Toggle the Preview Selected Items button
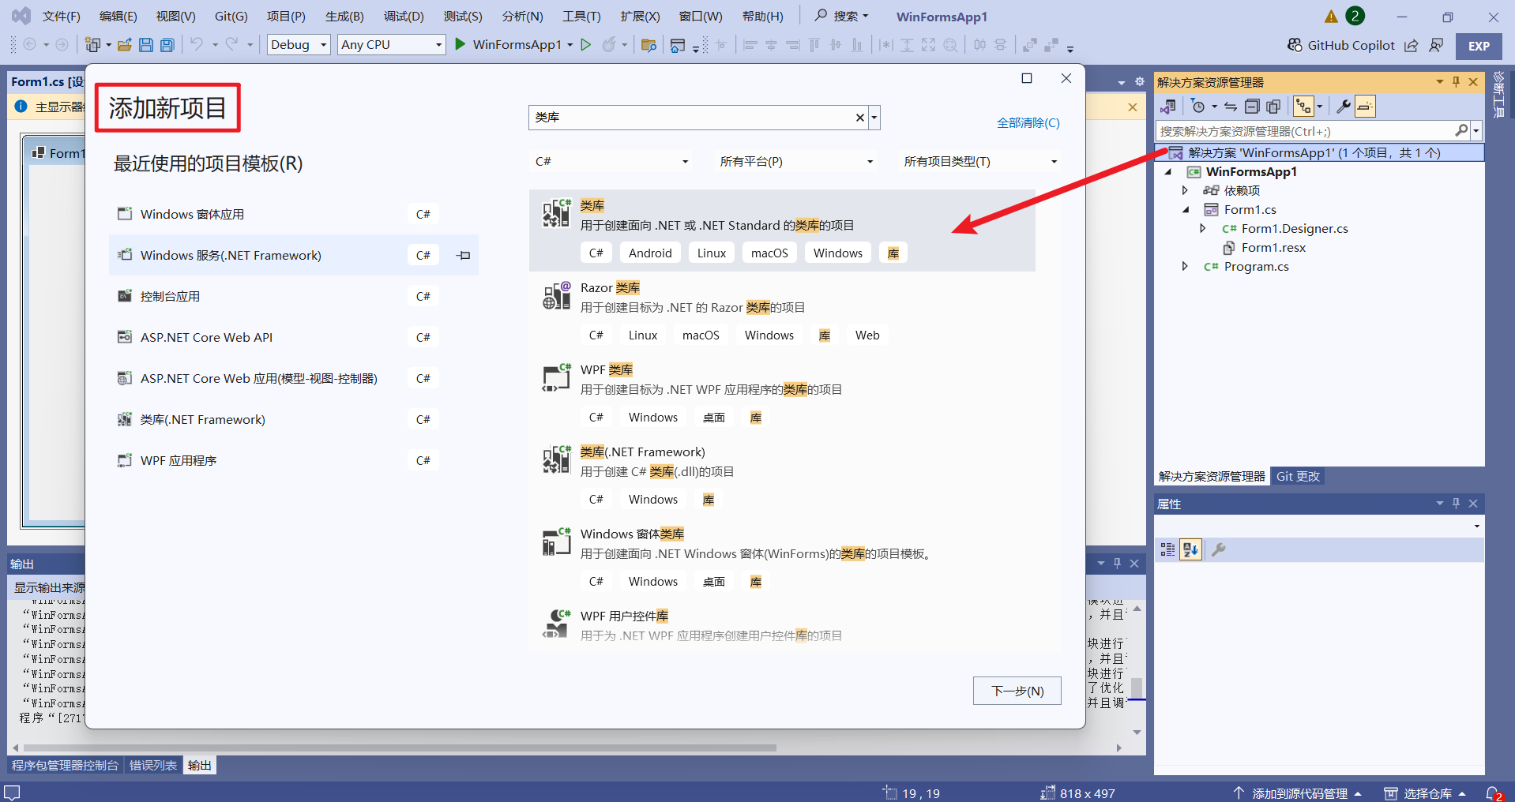 pos(1365,107)
